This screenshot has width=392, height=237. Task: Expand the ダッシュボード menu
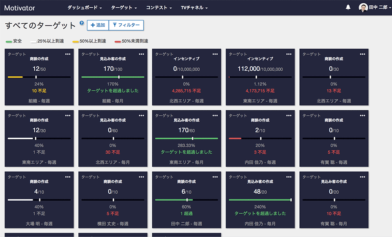point(85,7)
